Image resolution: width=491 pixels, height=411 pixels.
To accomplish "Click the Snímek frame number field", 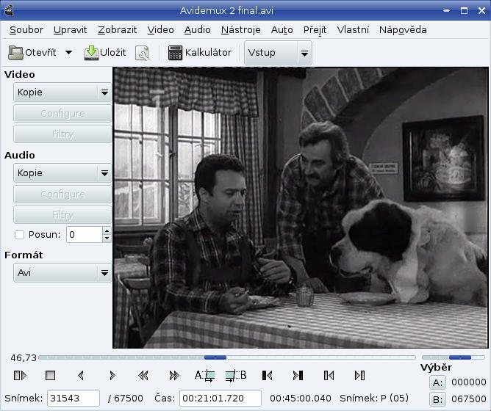I will point(74,399).
